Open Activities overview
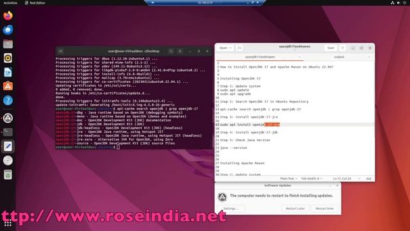The image size is (410, 231). pyautogui.click(x=10, y=3)
